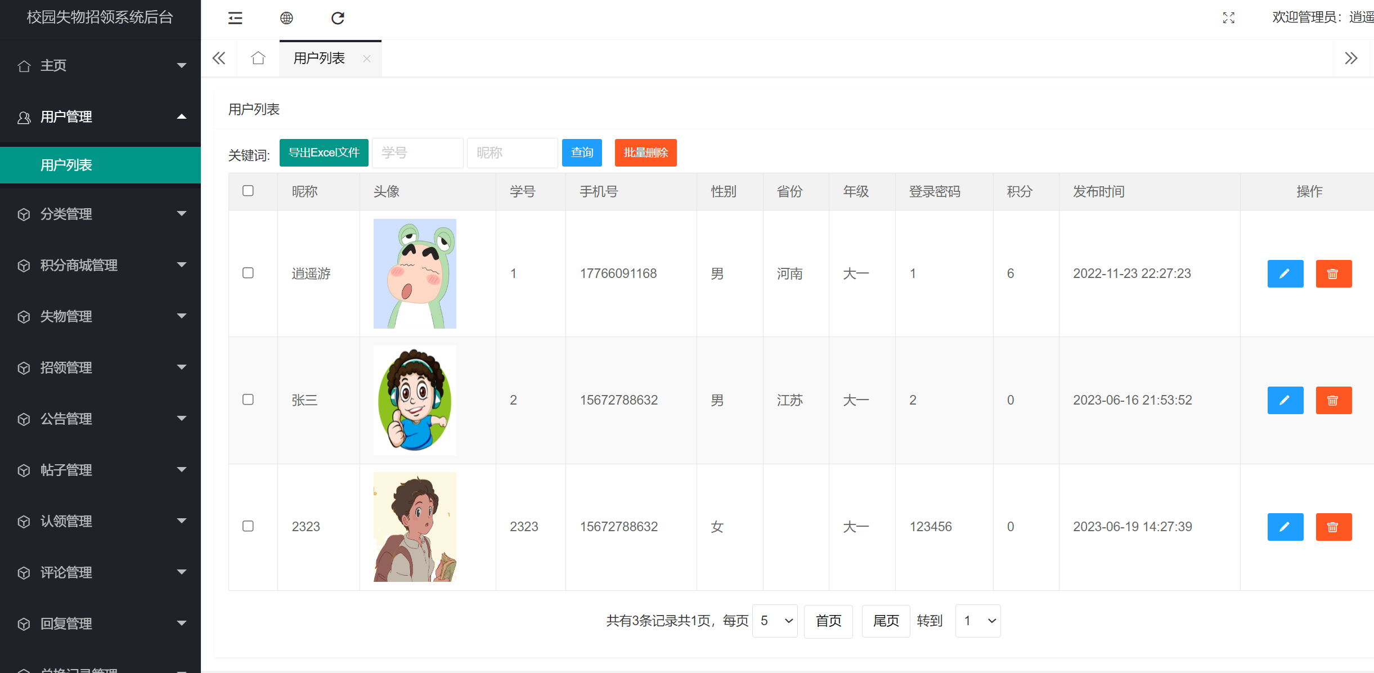The image size is (1374, 673).
Task: Collapse the sidebar using the toolbar icon
Action: 235,18
